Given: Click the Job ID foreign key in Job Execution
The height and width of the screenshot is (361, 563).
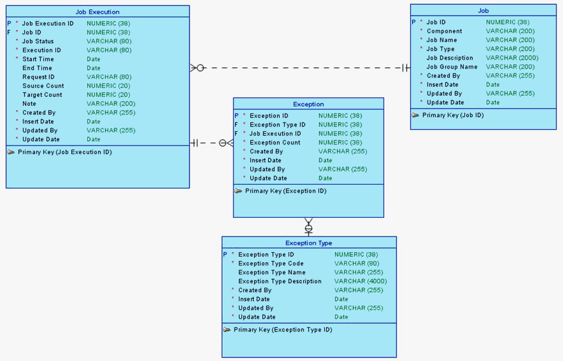Looking at the screenshot, I should coord(32,32).
